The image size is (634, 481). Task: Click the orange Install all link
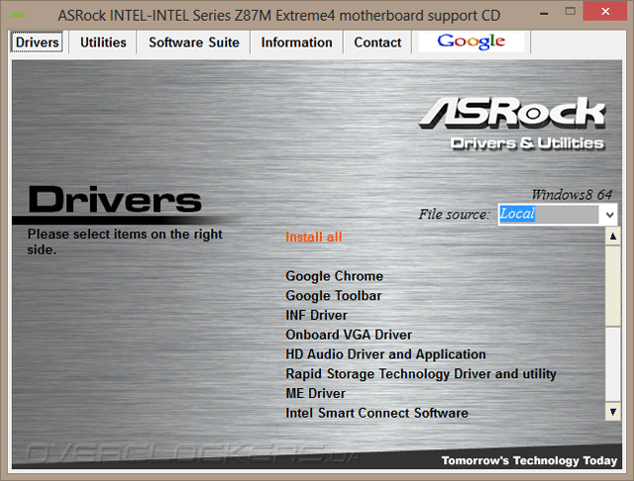[314, 237]
